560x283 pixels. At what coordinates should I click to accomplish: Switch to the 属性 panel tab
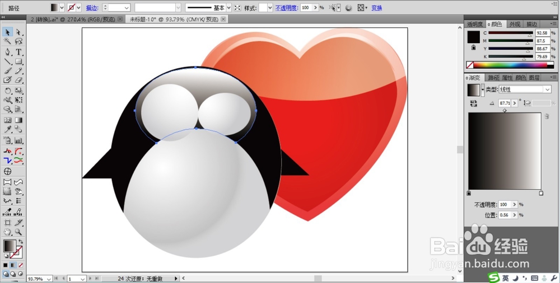point(507,77)
